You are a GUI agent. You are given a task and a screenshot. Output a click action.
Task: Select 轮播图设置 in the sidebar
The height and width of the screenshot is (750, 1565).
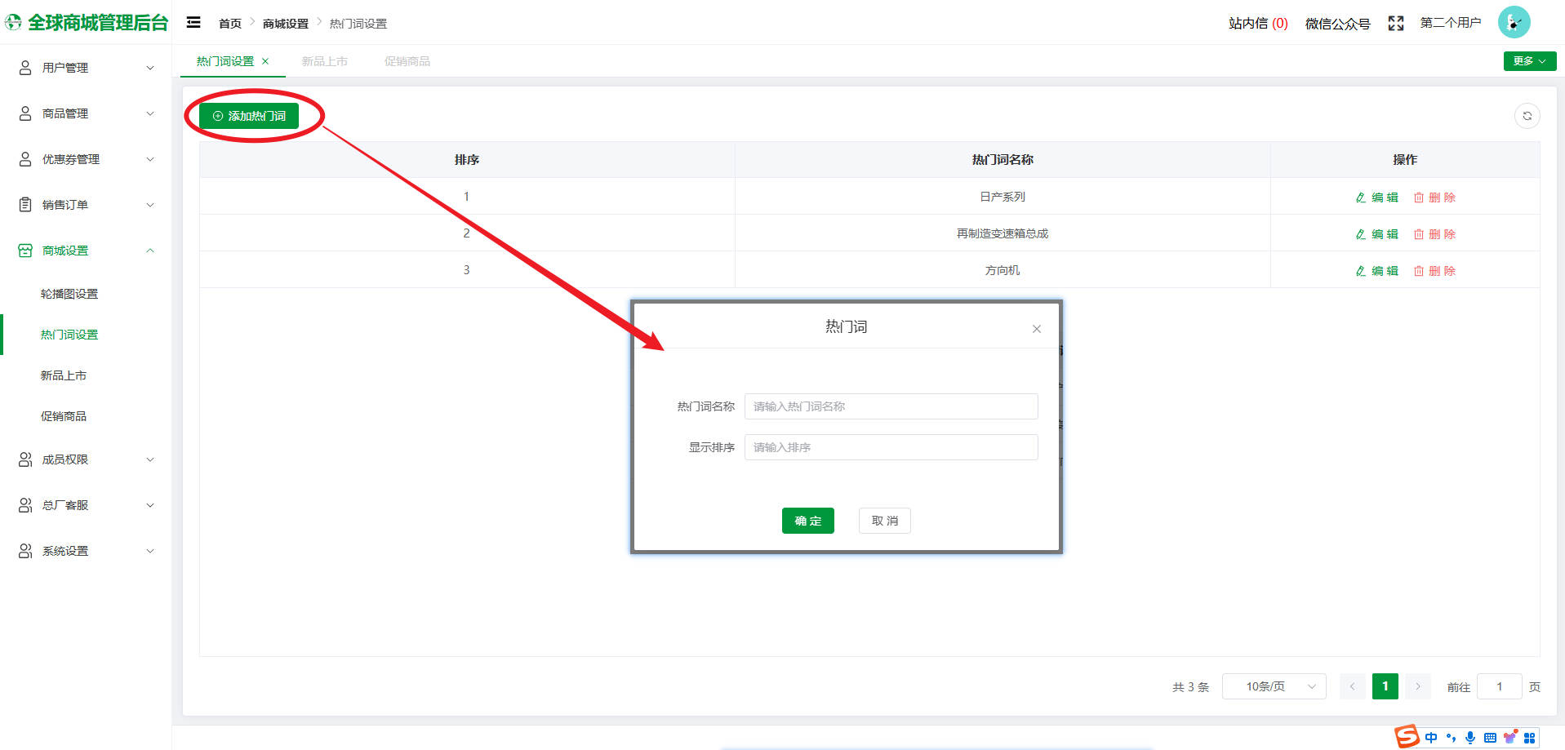pos(69,294)
